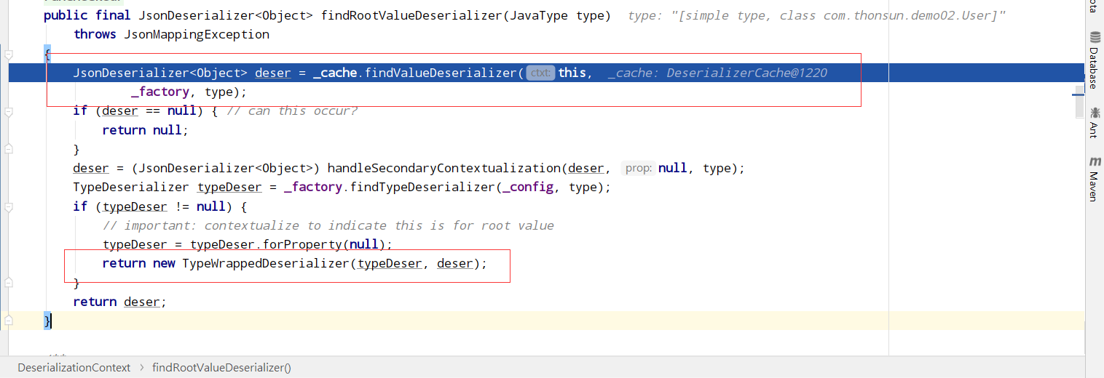Click the findValueDeserializer method call
Viewport: 1104px width, 378px height.
coord(441,73)
